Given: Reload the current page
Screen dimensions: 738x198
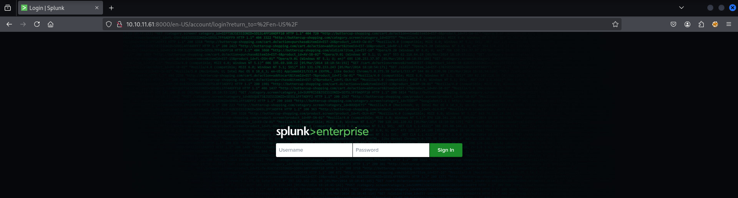Looking at the screenshot, I should (x=37, y=24).
